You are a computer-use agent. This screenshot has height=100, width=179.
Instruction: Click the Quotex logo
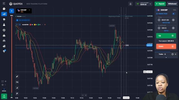[16, 4]
